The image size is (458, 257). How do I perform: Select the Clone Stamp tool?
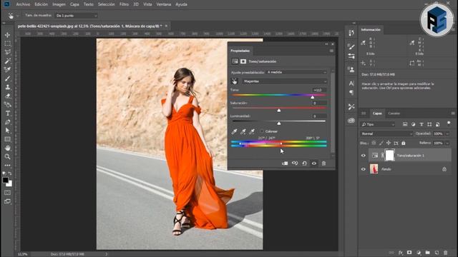point(8,87)
